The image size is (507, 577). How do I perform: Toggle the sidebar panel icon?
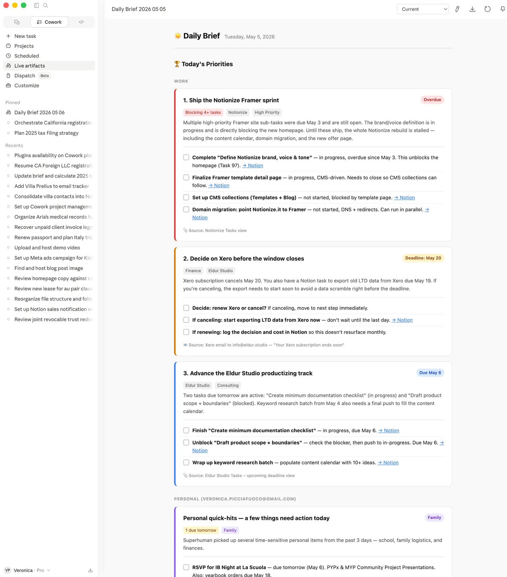tap(36, 5)
